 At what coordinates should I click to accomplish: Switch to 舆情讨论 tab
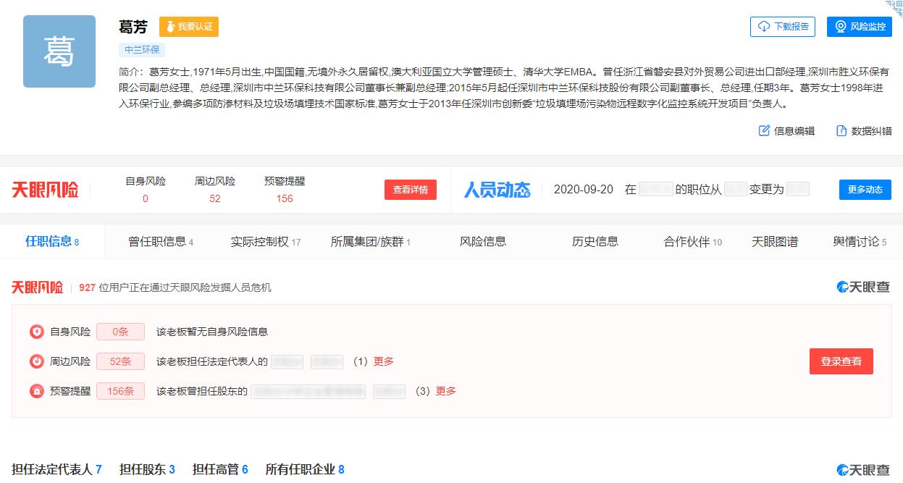(860, 242)
